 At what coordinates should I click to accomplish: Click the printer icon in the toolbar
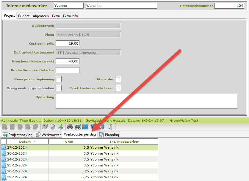pyautogui.click(x=44, y=127)
